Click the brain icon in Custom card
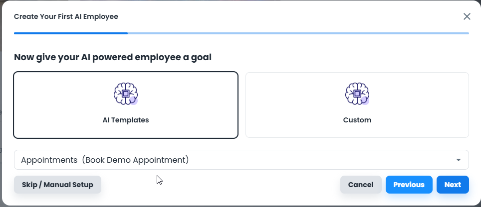The image size is (481, 207). point(357,94)
